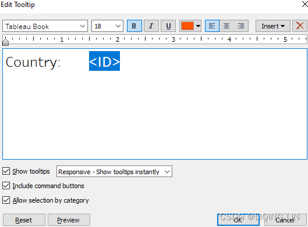Toggle Include command buttons checkbox

(x=6, y=185)
